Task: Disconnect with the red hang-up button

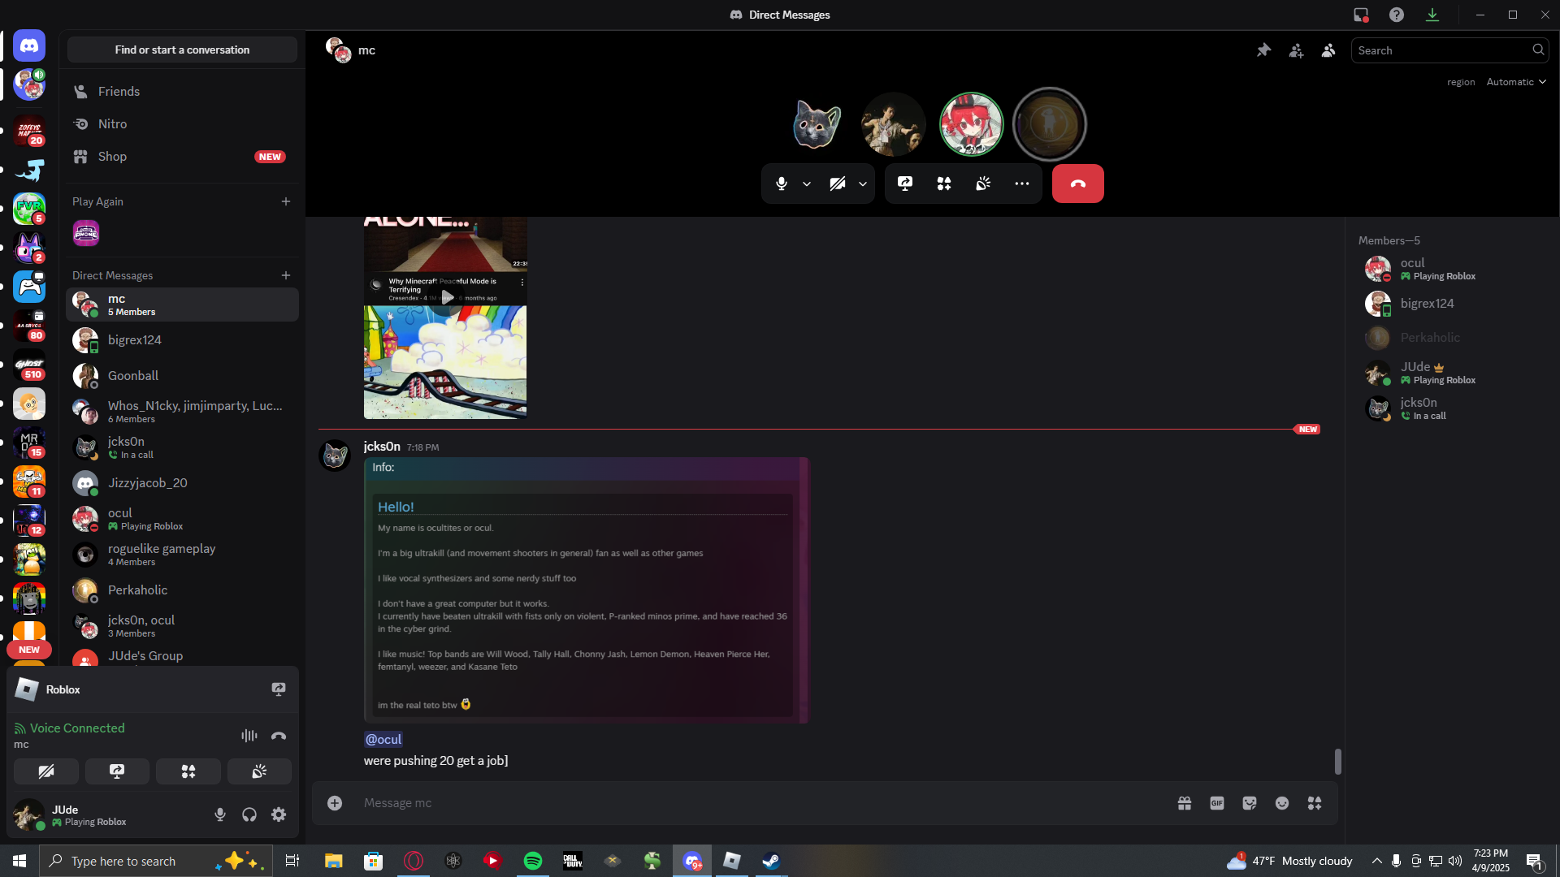Action: pos(1078,184)
